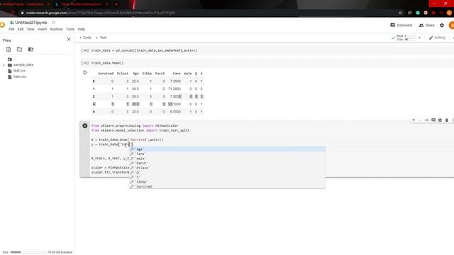The height and width of the screenshot is (255, 454).
Task: Select 'Parch' autocomplete suggestion
Action: [x=227, y=163]
